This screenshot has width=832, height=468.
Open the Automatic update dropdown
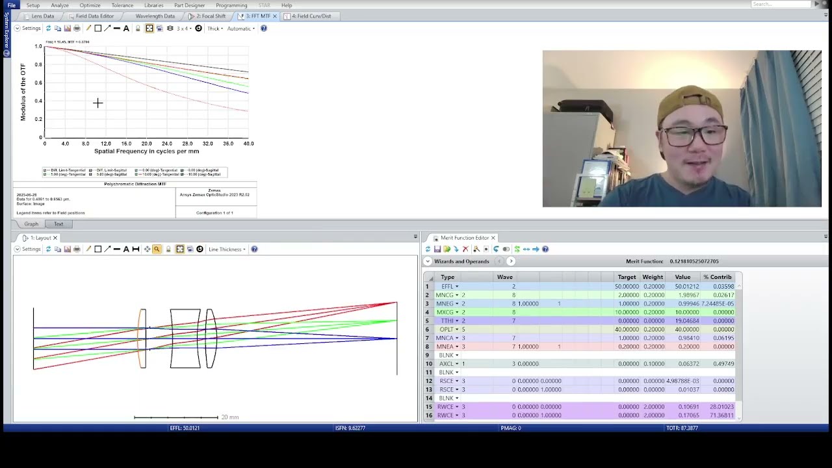[x=241, y=29]
